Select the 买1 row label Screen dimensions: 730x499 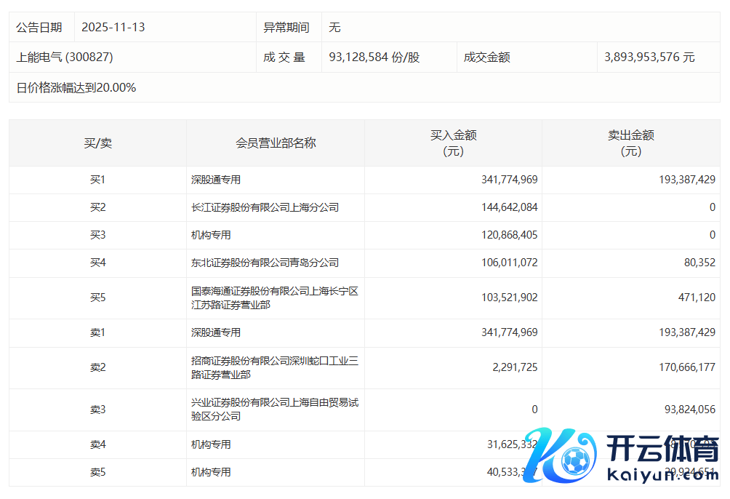(x=97, y=180)
